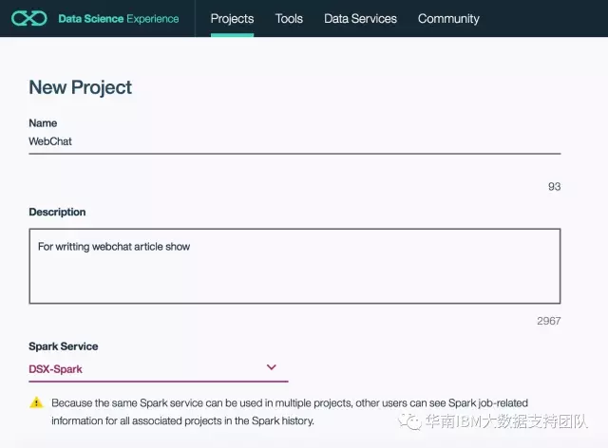Open the Community menu

click(x=448, y=19)
